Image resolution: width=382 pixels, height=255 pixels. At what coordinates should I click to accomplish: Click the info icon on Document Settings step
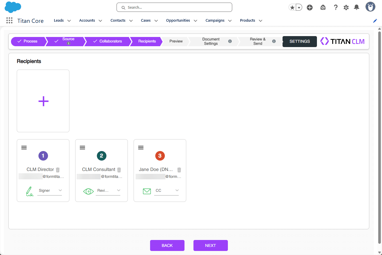pos(230,41)
